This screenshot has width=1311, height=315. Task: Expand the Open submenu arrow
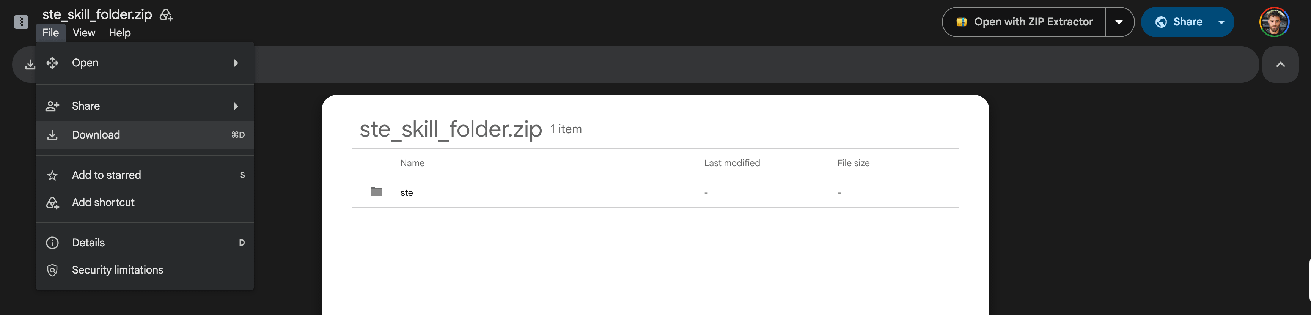[x=236, y=63]
